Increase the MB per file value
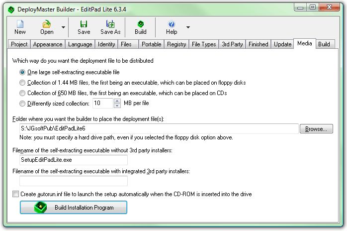Screen dimensions: 347x231 click(117, 101)
